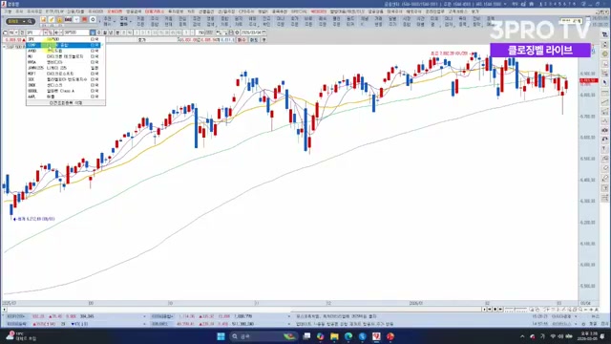Select the MSFT Microsoft row
The image size is (611, 344).
pos(65,74)
